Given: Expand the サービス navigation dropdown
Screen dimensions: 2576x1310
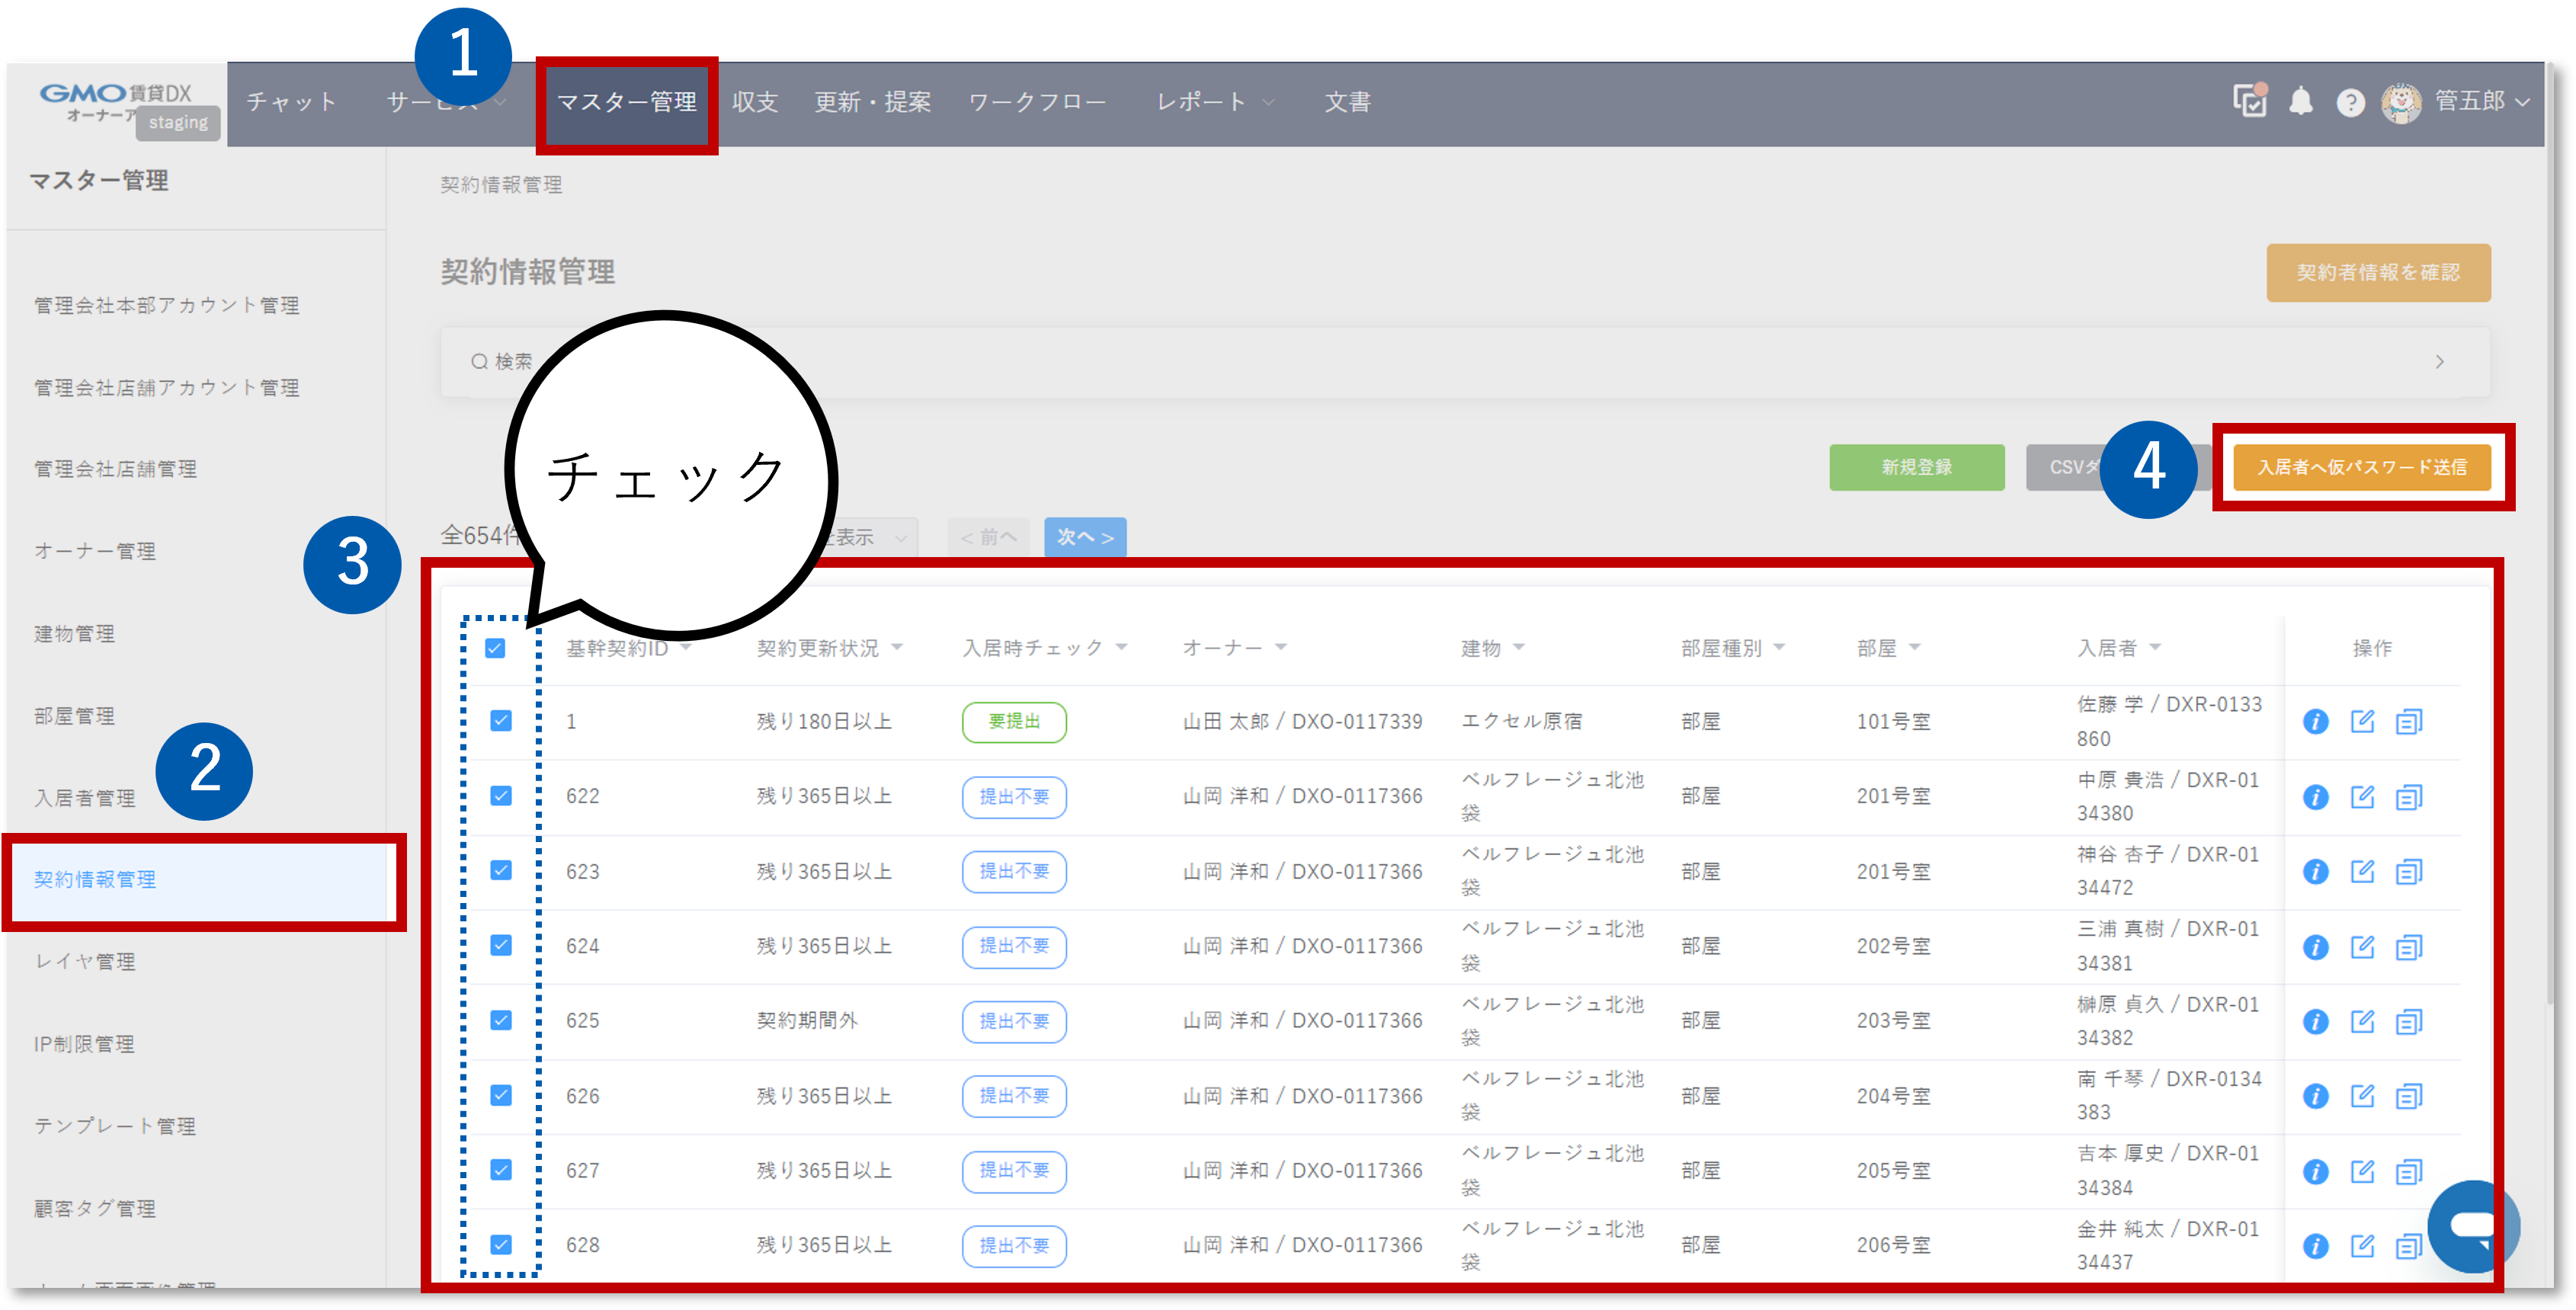Looking at the screenshot, I should pos(440,101).
